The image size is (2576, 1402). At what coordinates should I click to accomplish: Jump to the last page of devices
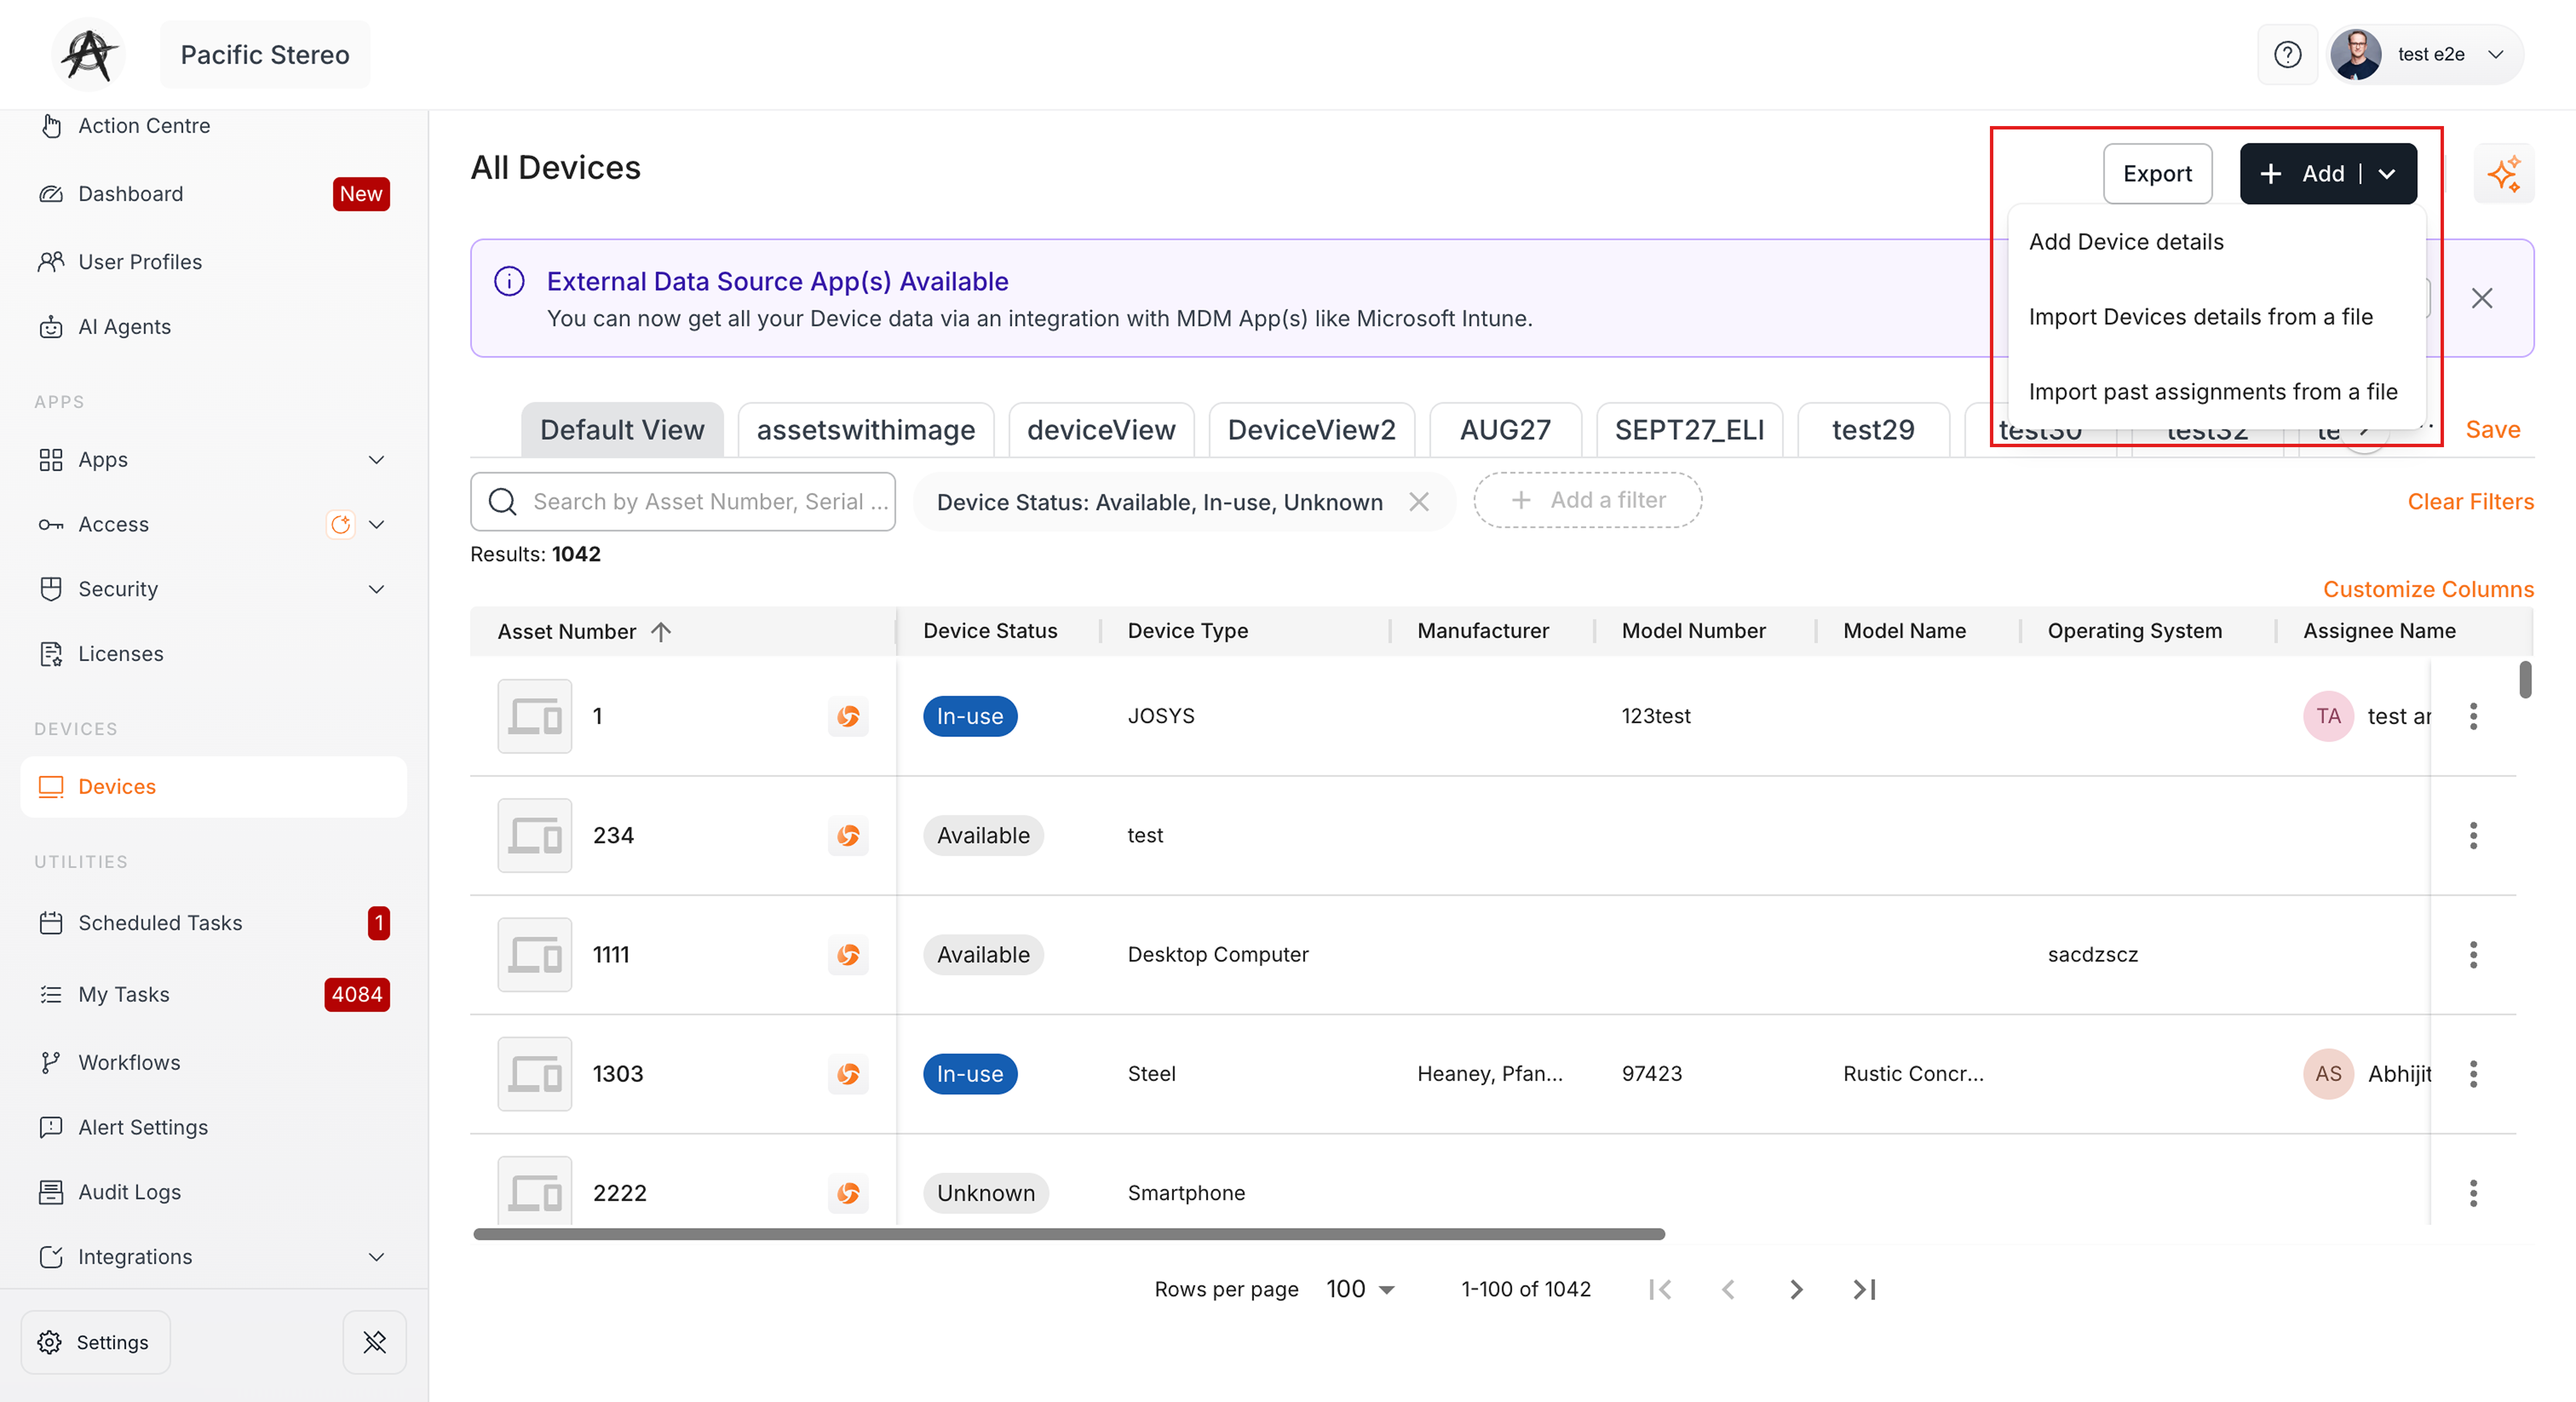click(1864, 1290)
